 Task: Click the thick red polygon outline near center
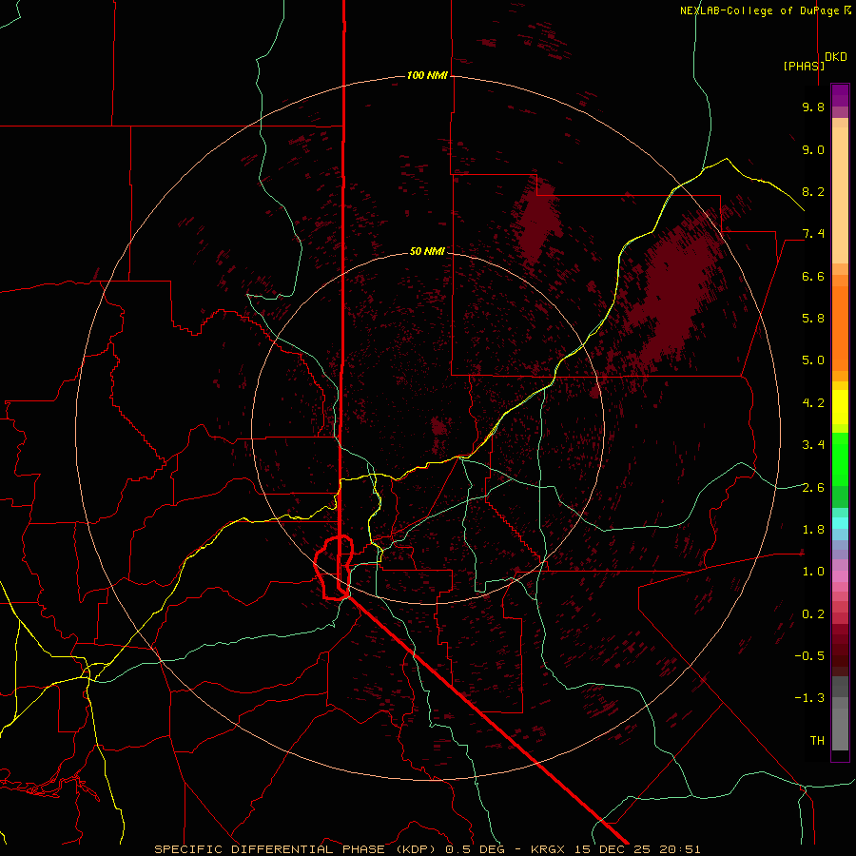tap(334, 568)
